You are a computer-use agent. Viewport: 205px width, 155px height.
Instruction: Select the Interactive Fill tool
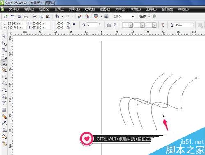[x=4, y=143]
